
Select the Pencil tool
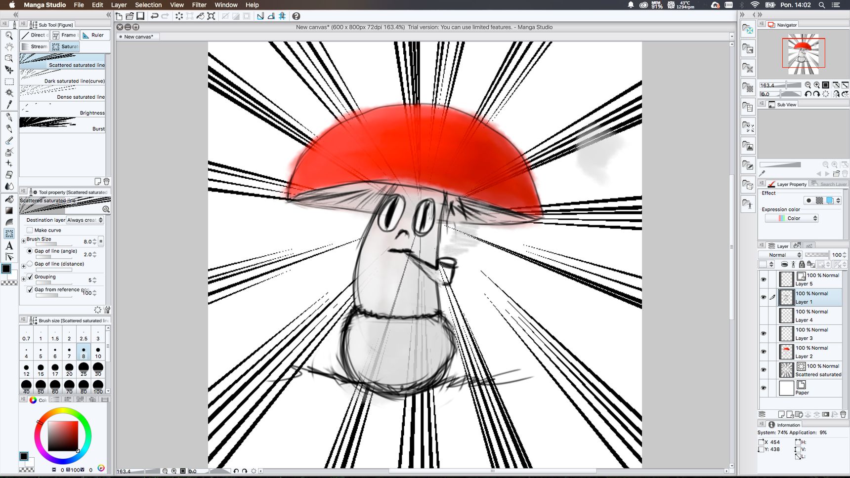(9, 129)
